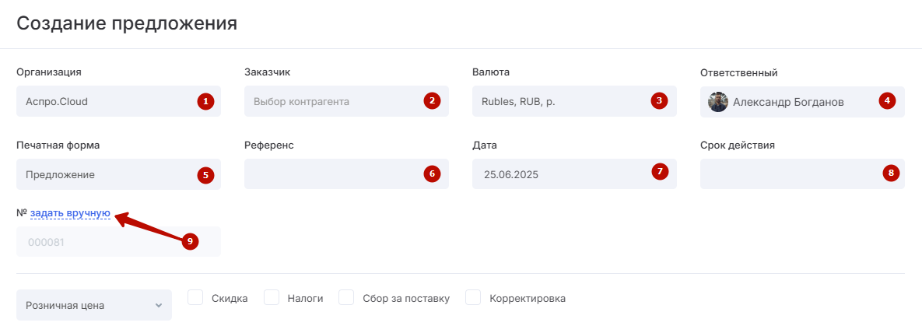
Task: Open the Валюта currency selector
Action: [560, 101]
